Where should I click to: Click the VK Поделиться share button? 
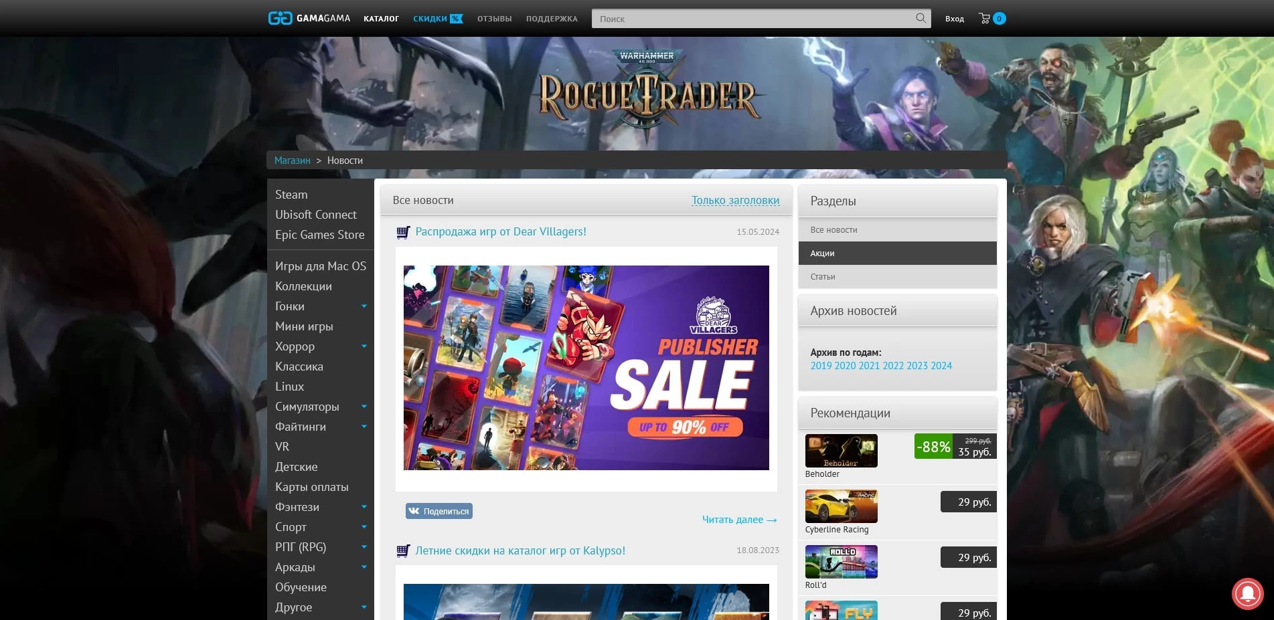click(439, 511)
